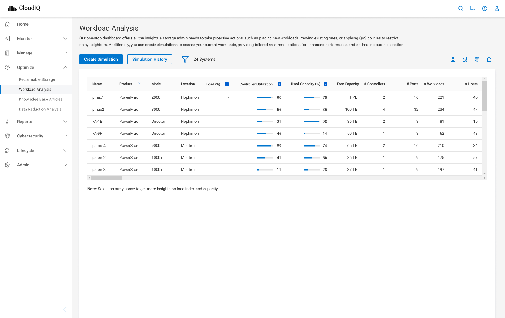This screenshot has height=318, width=505.
Task: Select Workload Analysis menu item
Action: (x=35, y=89)
